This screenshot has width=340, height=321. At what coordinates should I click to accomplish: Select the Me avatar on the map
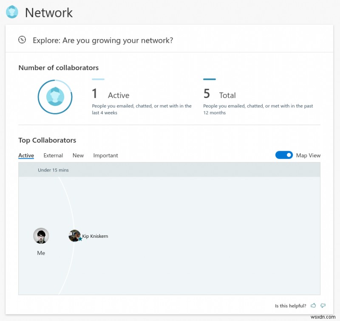(41, 236)
